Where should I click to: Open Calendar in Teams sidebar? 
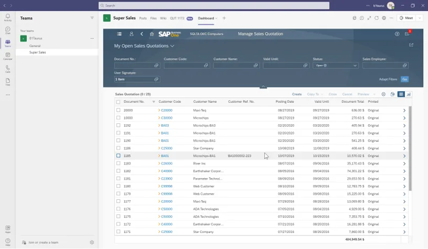point(8,56)
